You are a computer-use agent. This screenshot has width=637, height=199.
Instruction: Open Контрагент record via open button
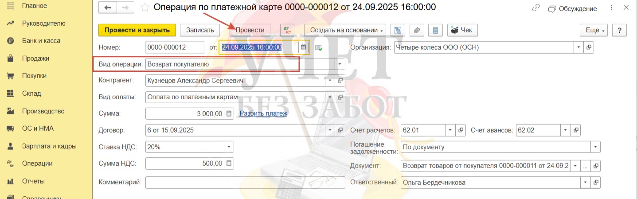tap(340, 81)
